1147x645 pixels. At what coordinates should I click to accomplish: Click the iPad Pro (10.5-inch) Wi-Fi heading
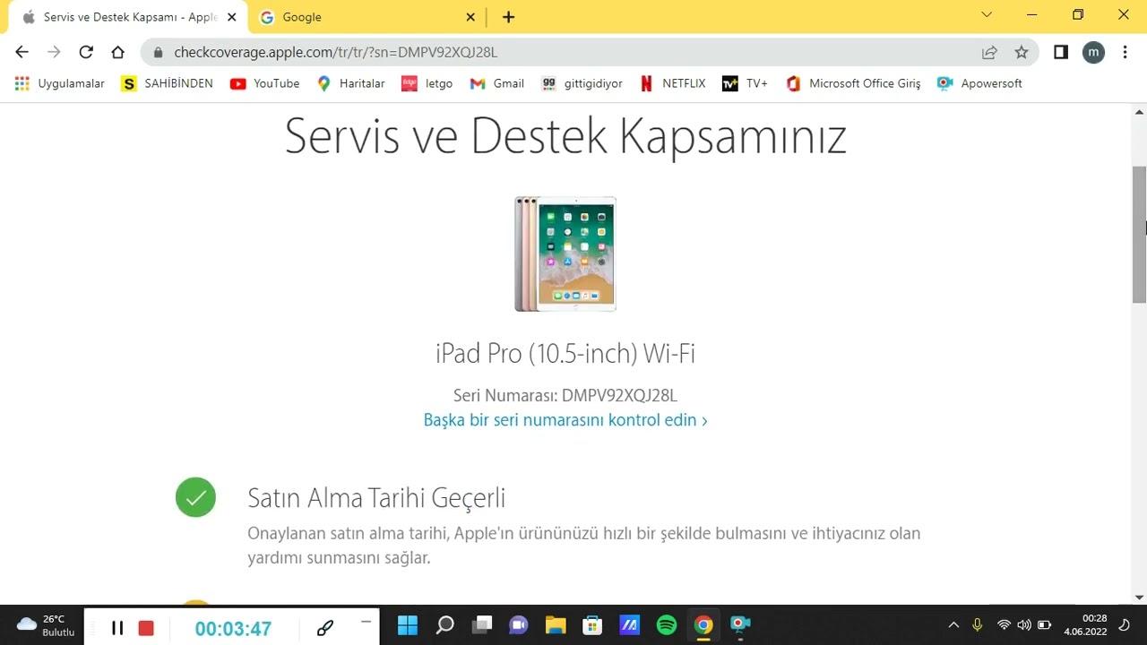coord(565,353)
